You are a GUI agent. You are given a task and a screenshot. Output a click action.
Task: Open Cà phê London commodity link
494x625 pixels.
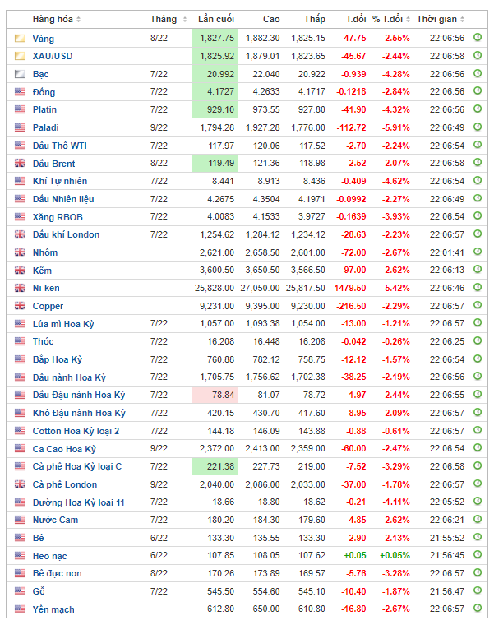click(x=65, y=484)
